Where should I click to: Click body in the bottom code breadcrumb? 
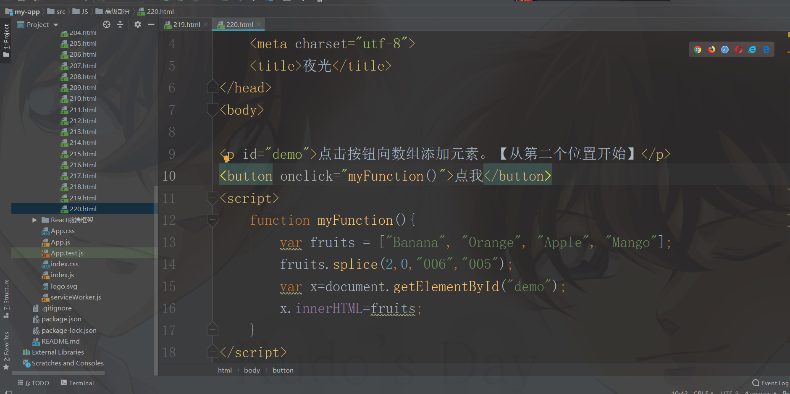click(x=252, y=370)
